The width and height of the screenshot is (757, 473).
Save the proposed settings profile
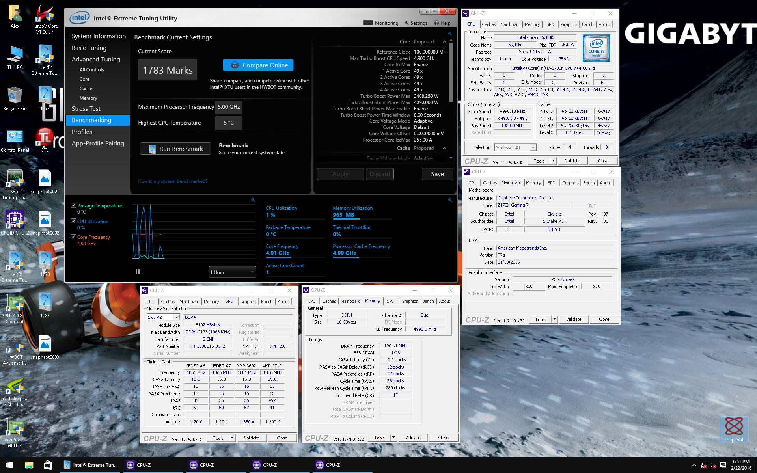(437, 174)
